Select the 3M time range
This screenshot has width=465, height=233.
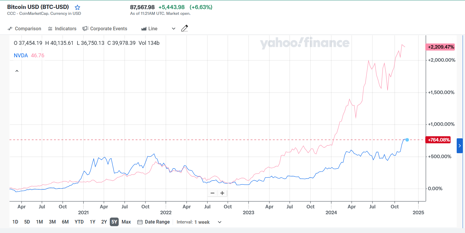52,222
